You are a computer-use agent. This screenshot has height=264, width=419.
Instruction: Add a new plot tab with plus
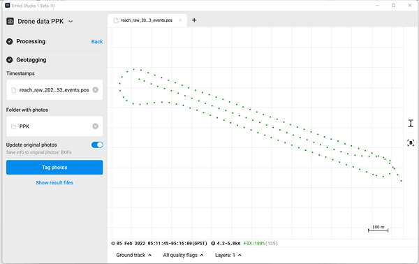pyautogui.click(x=194, y=20)
